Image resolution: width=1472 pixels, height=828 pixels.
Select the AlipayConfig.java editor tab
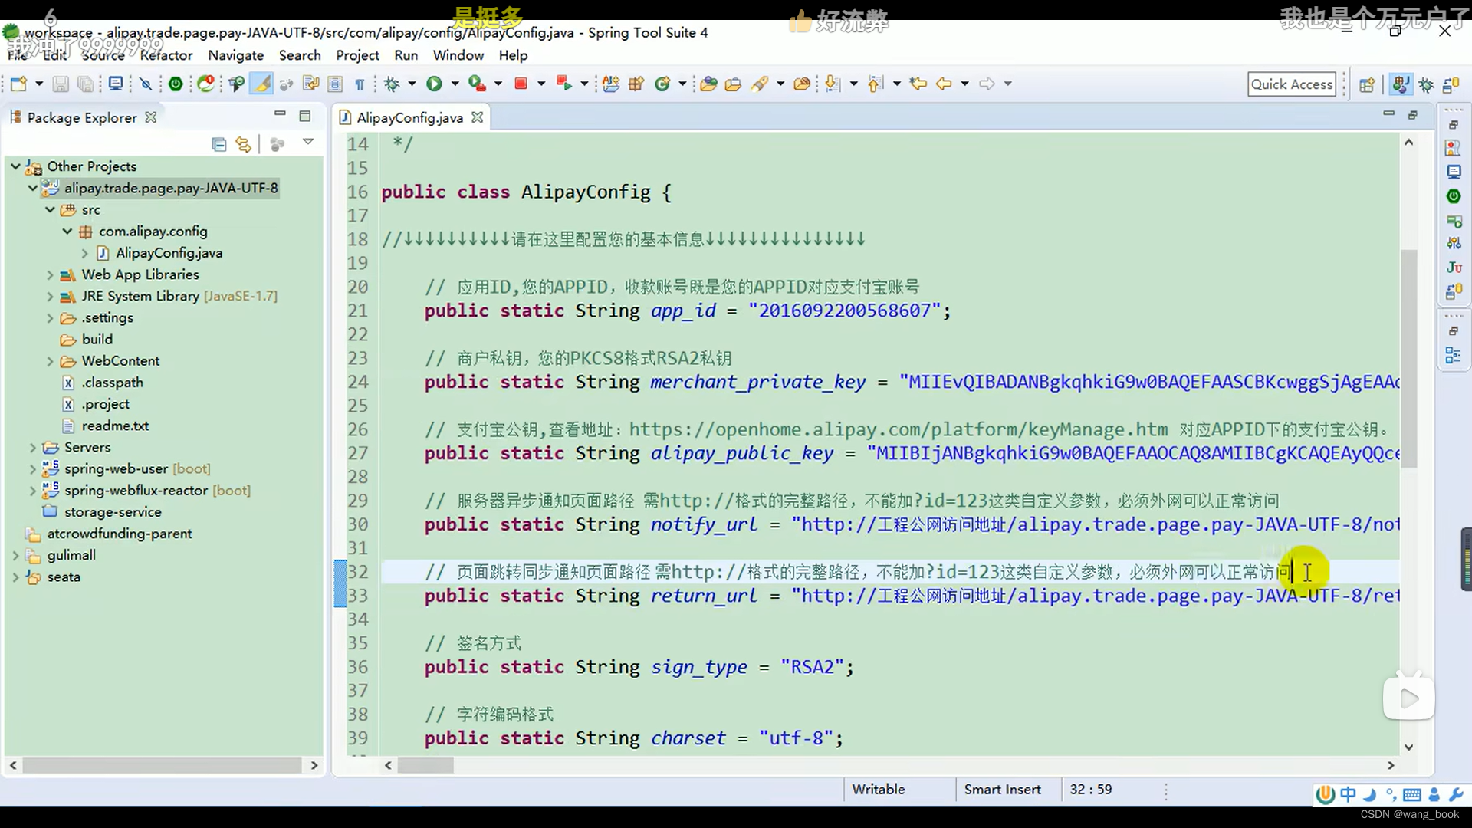tap(409, 117)
